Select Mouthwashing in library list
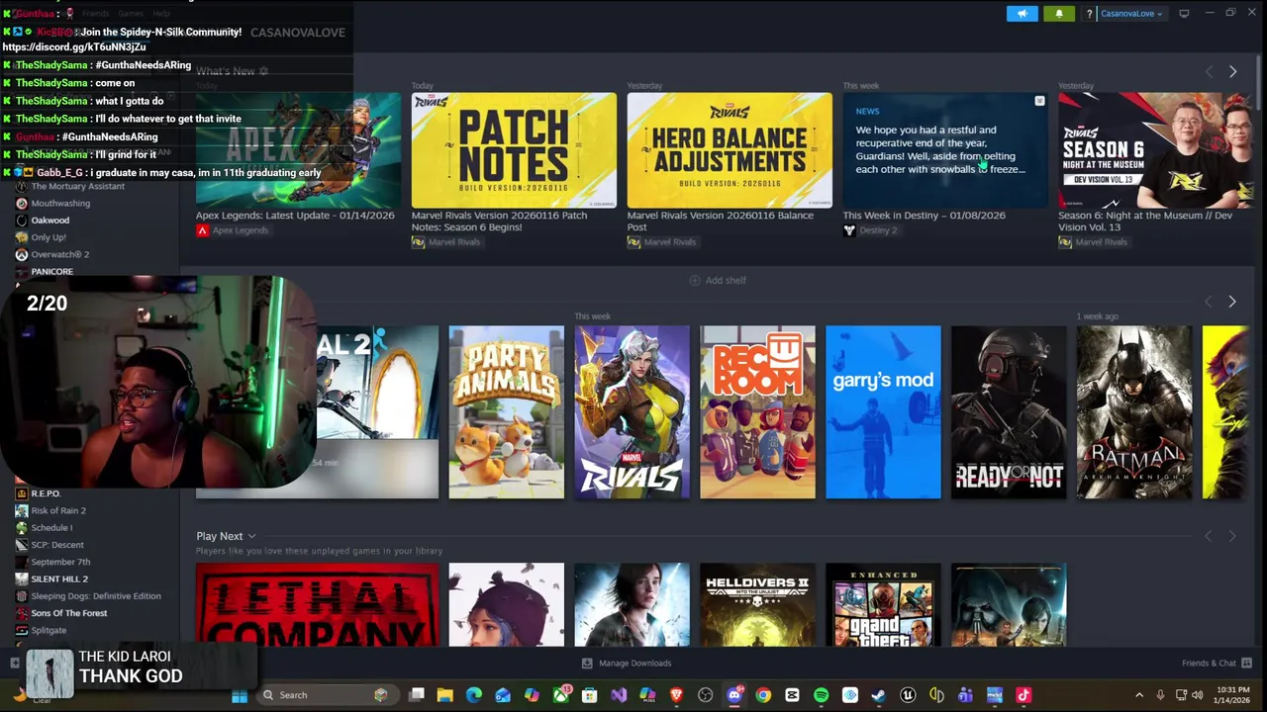1267x712 pixels. coord(60,203)
